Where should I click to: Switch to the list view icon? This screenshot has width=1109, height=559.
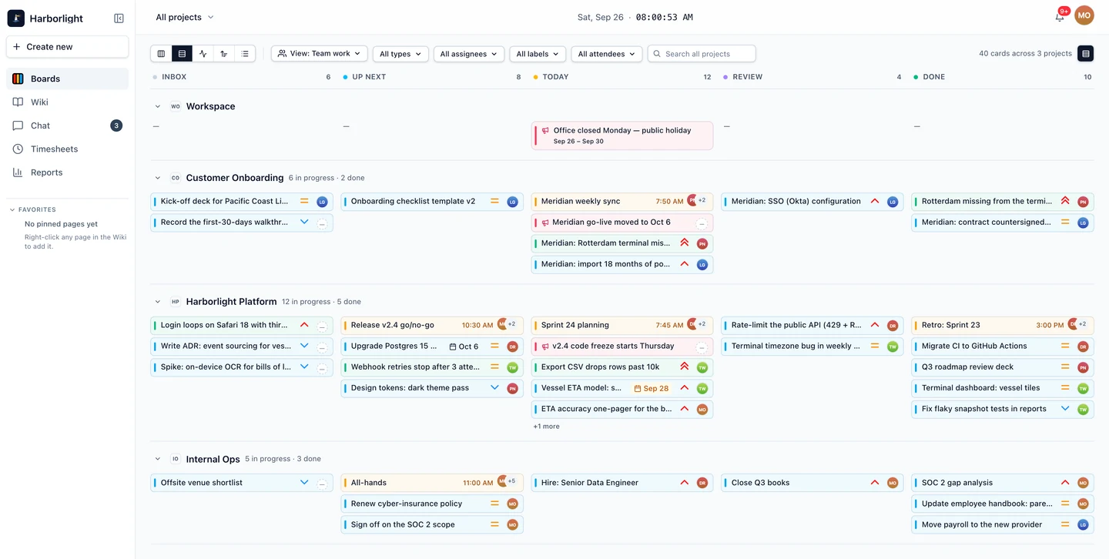[245, 54]
